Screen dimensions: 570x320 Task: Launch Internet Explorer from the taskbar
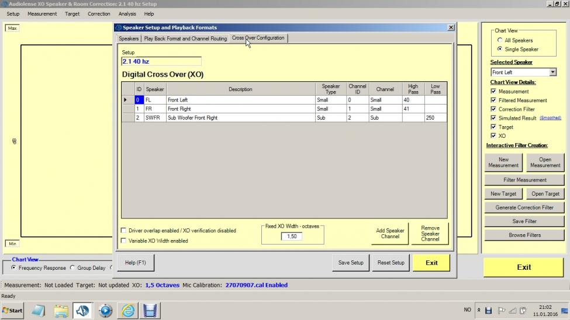pyautogui.click(x=127, y=311)
